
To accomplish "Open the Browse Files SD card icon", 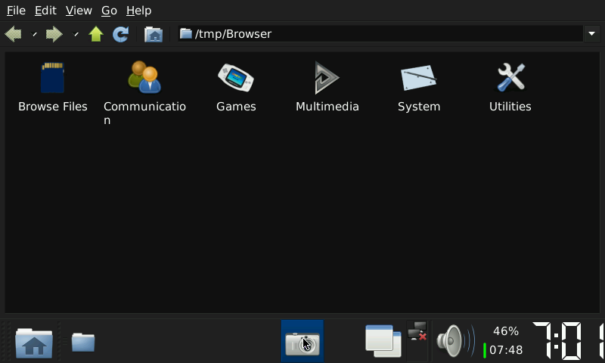I will point(52,78).
